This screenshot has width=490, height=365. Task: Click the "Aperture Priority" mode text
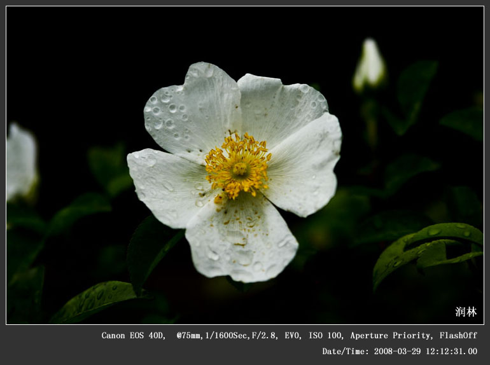click(390, 335)
